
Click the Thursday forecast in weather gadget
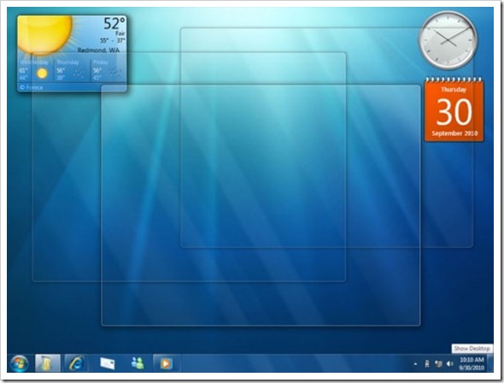coord(72,70)
